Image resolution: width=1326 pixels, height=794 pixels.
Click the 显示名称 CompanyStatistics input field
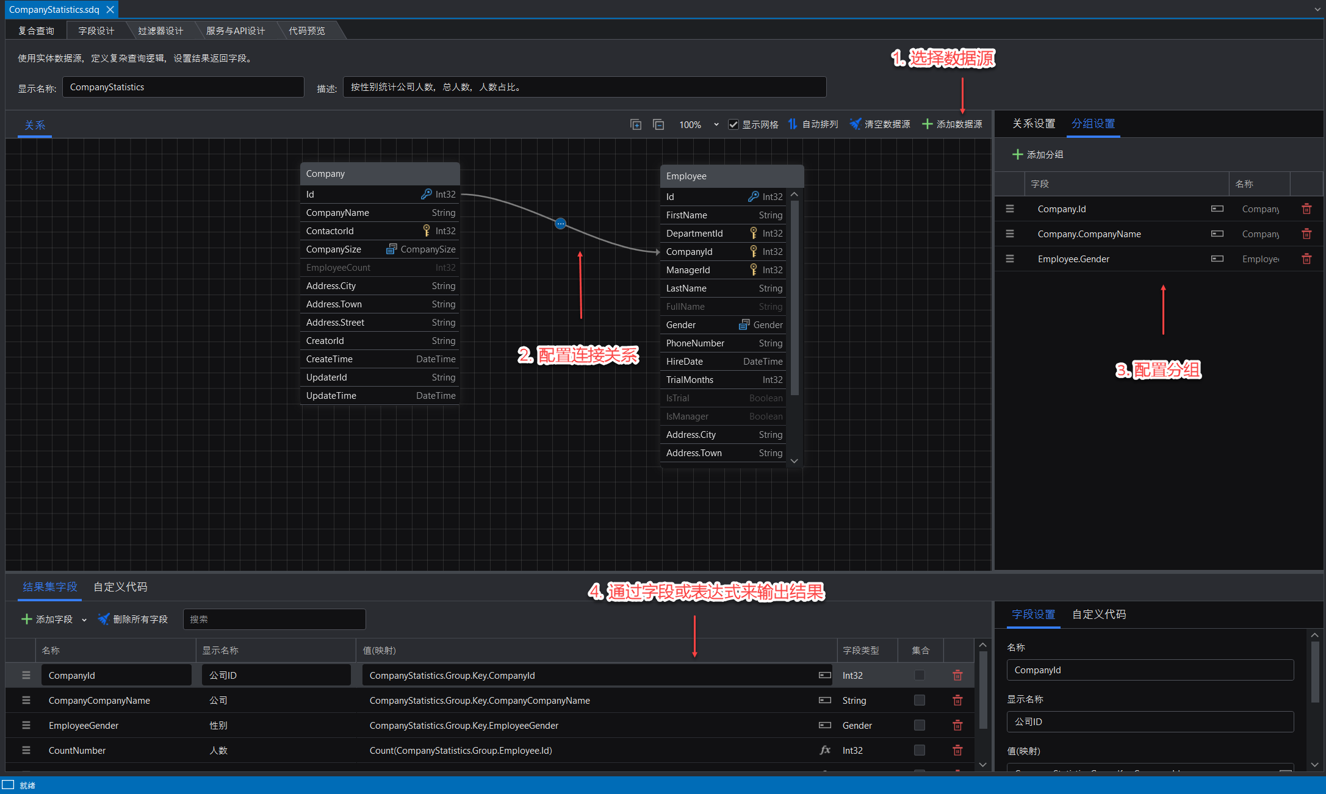click(183, 87)
